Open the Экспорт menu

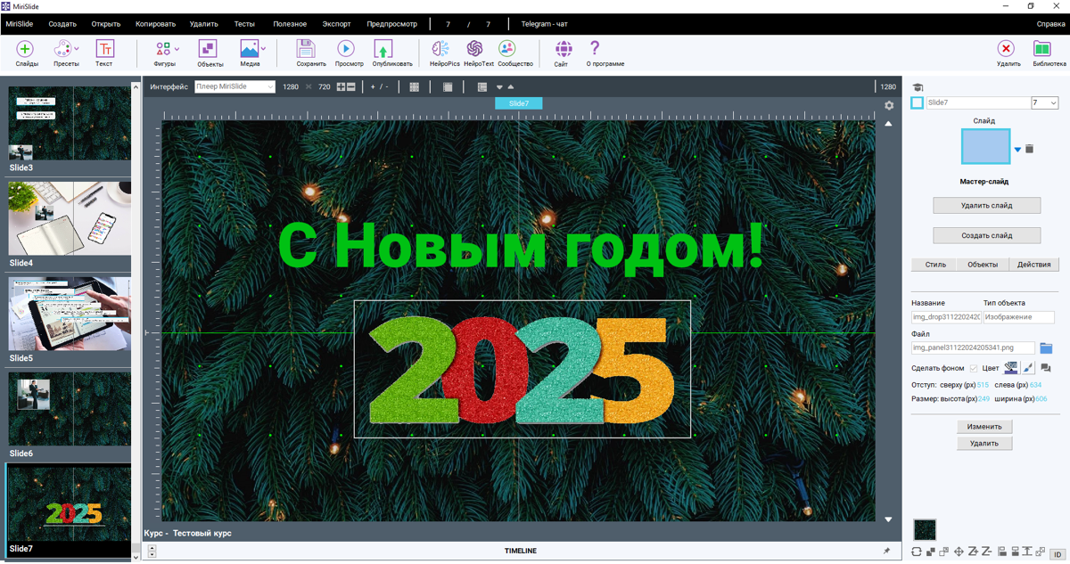(337, 24)
